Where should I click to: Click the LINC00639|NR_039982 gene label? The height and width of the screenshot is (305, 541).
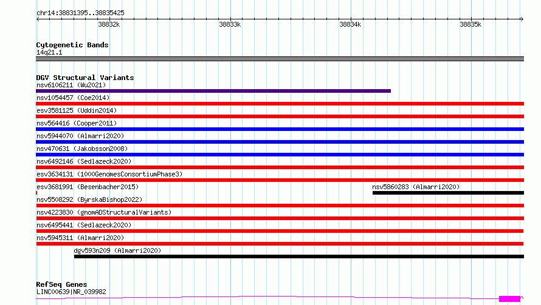(x=71, y=292)
